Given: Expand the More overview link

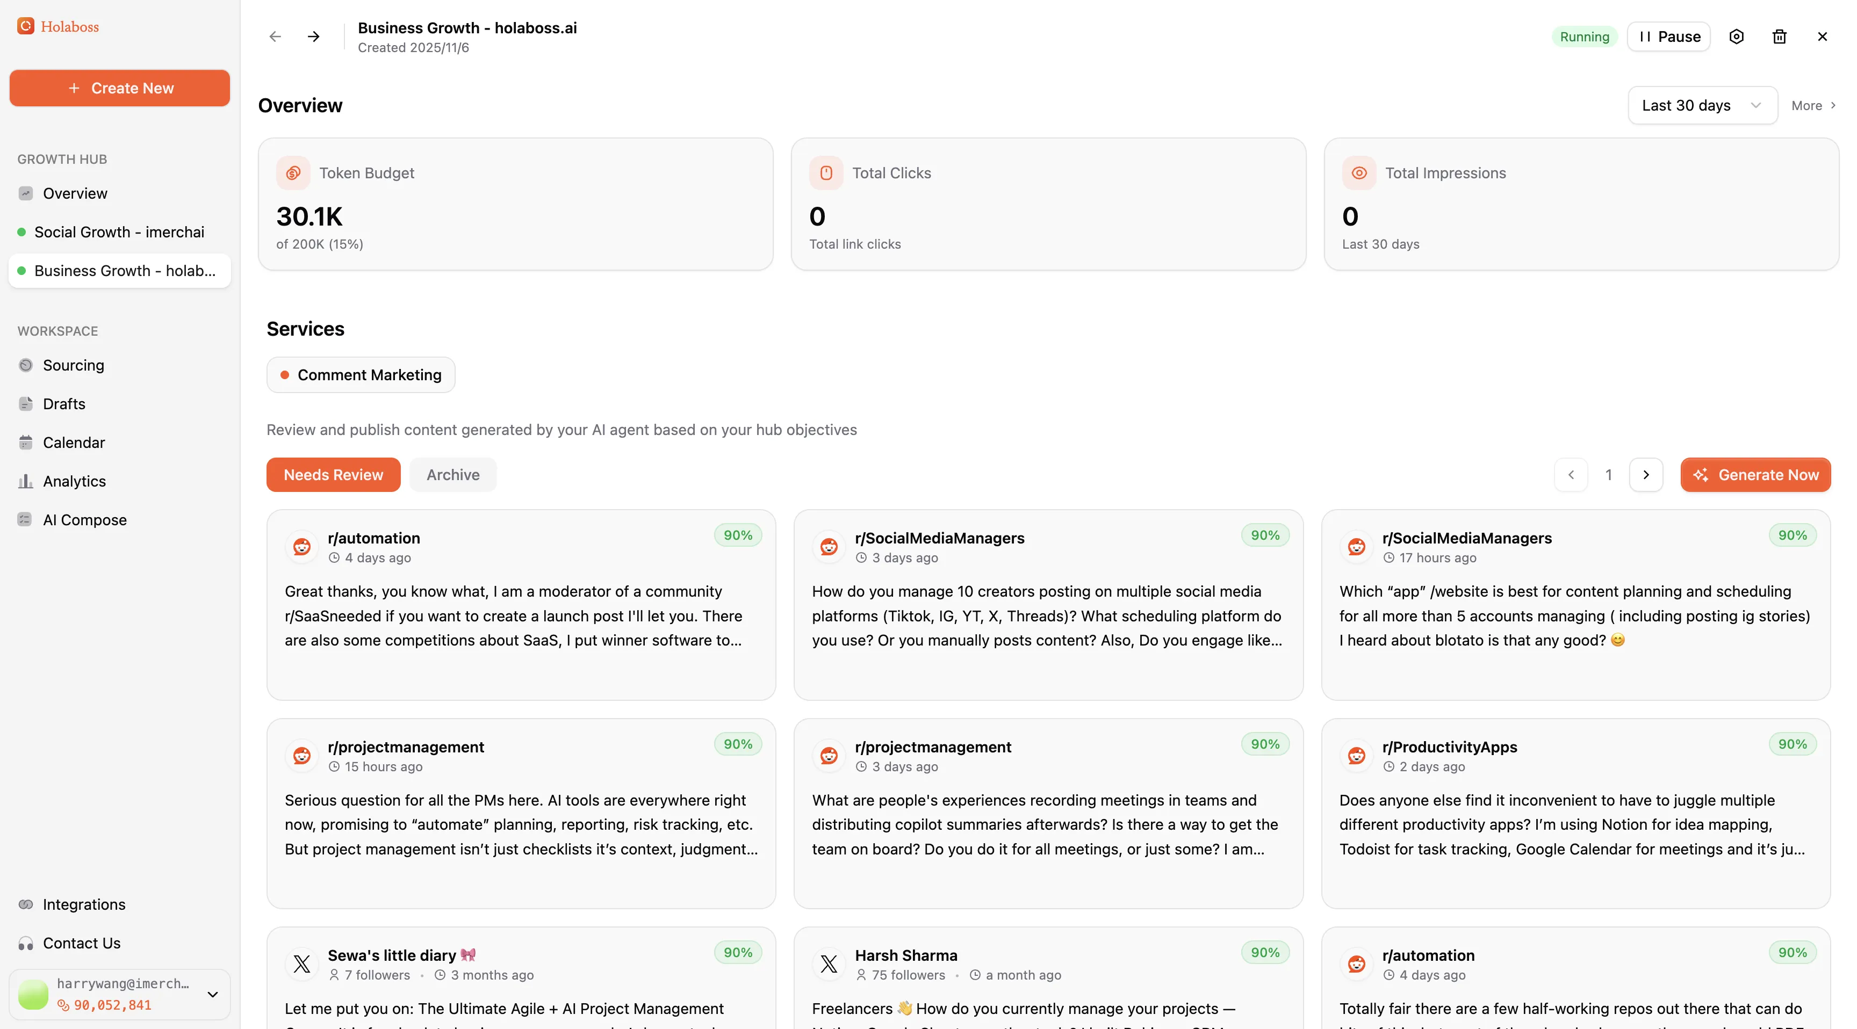Looking at the screenshot, I should click(1813, 105).
